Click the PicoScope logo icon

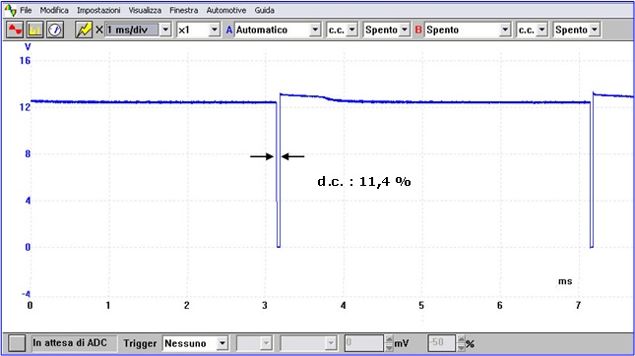point(10,10)
